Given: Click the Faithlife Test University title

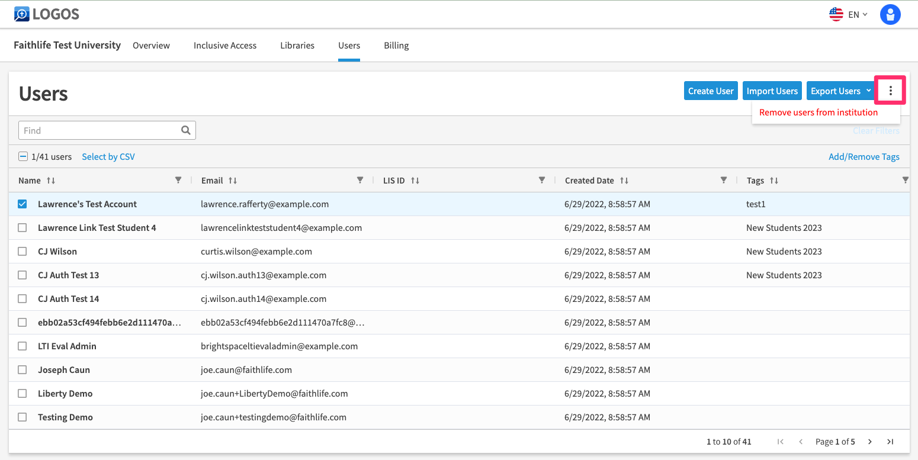Looking at the screenshot, I should point(68,45).
